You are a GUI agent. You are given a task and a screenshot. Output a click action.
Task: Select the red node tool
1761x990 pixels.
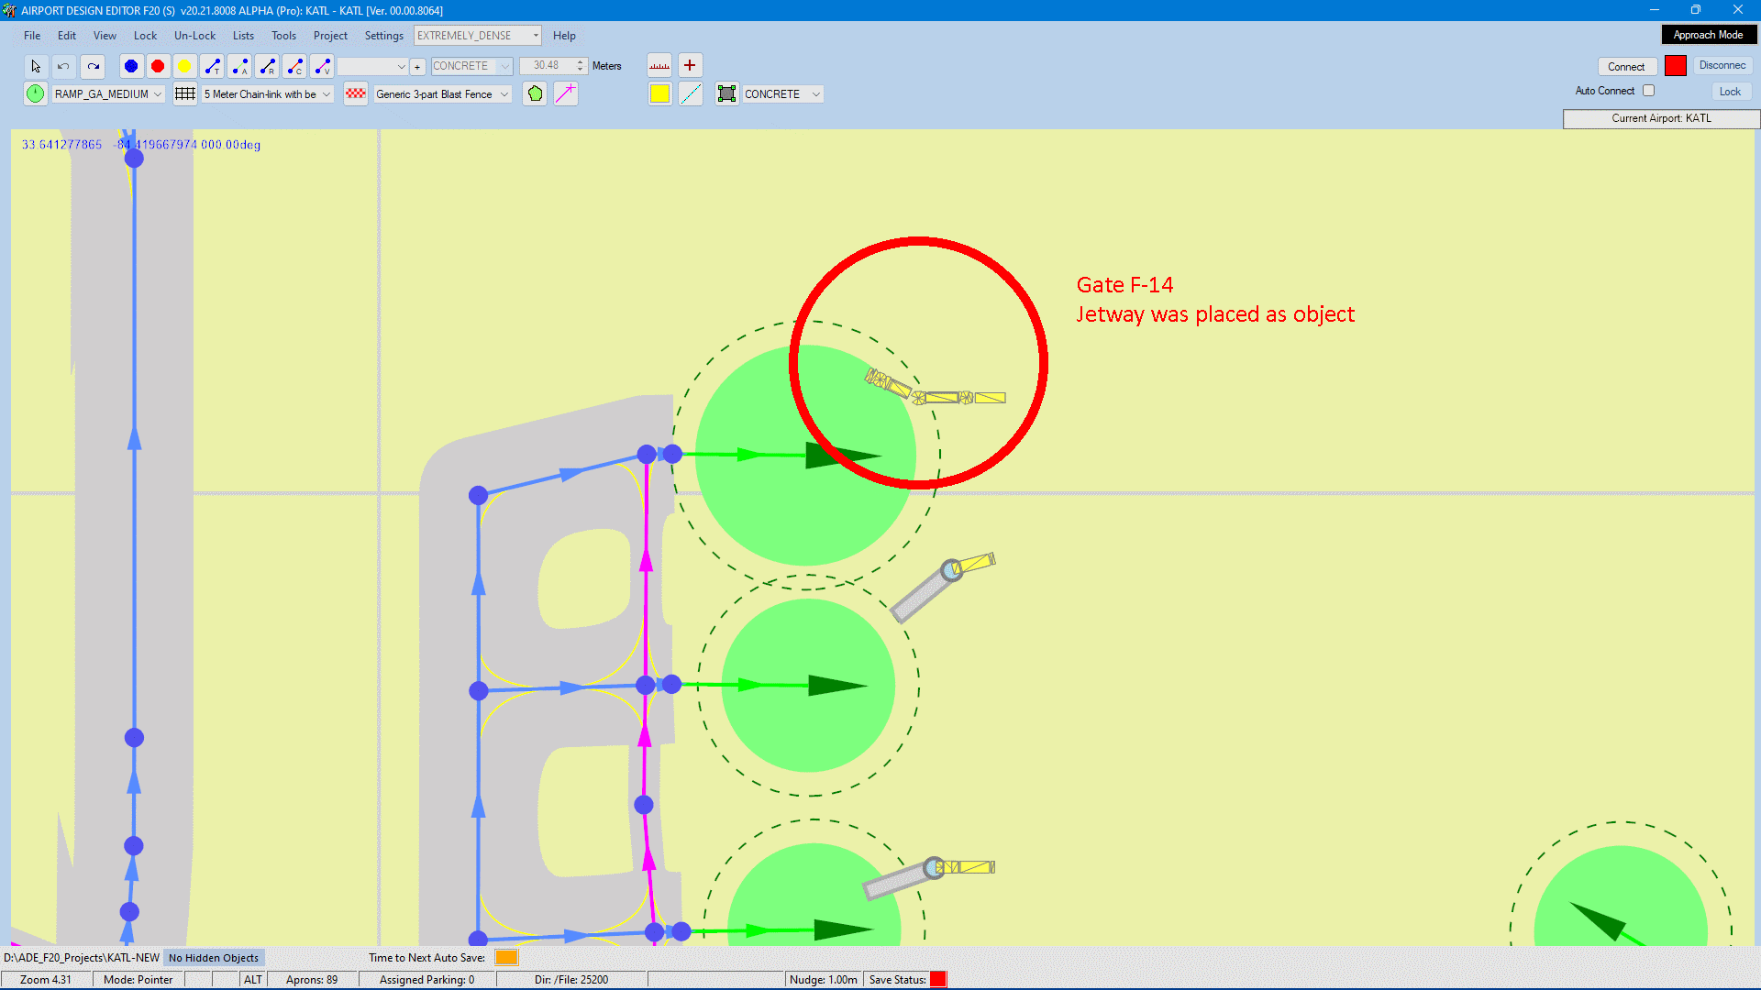click(x=158, y=66)
